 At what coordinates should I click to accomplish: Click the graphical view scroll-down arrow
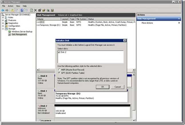click(134, 120)
